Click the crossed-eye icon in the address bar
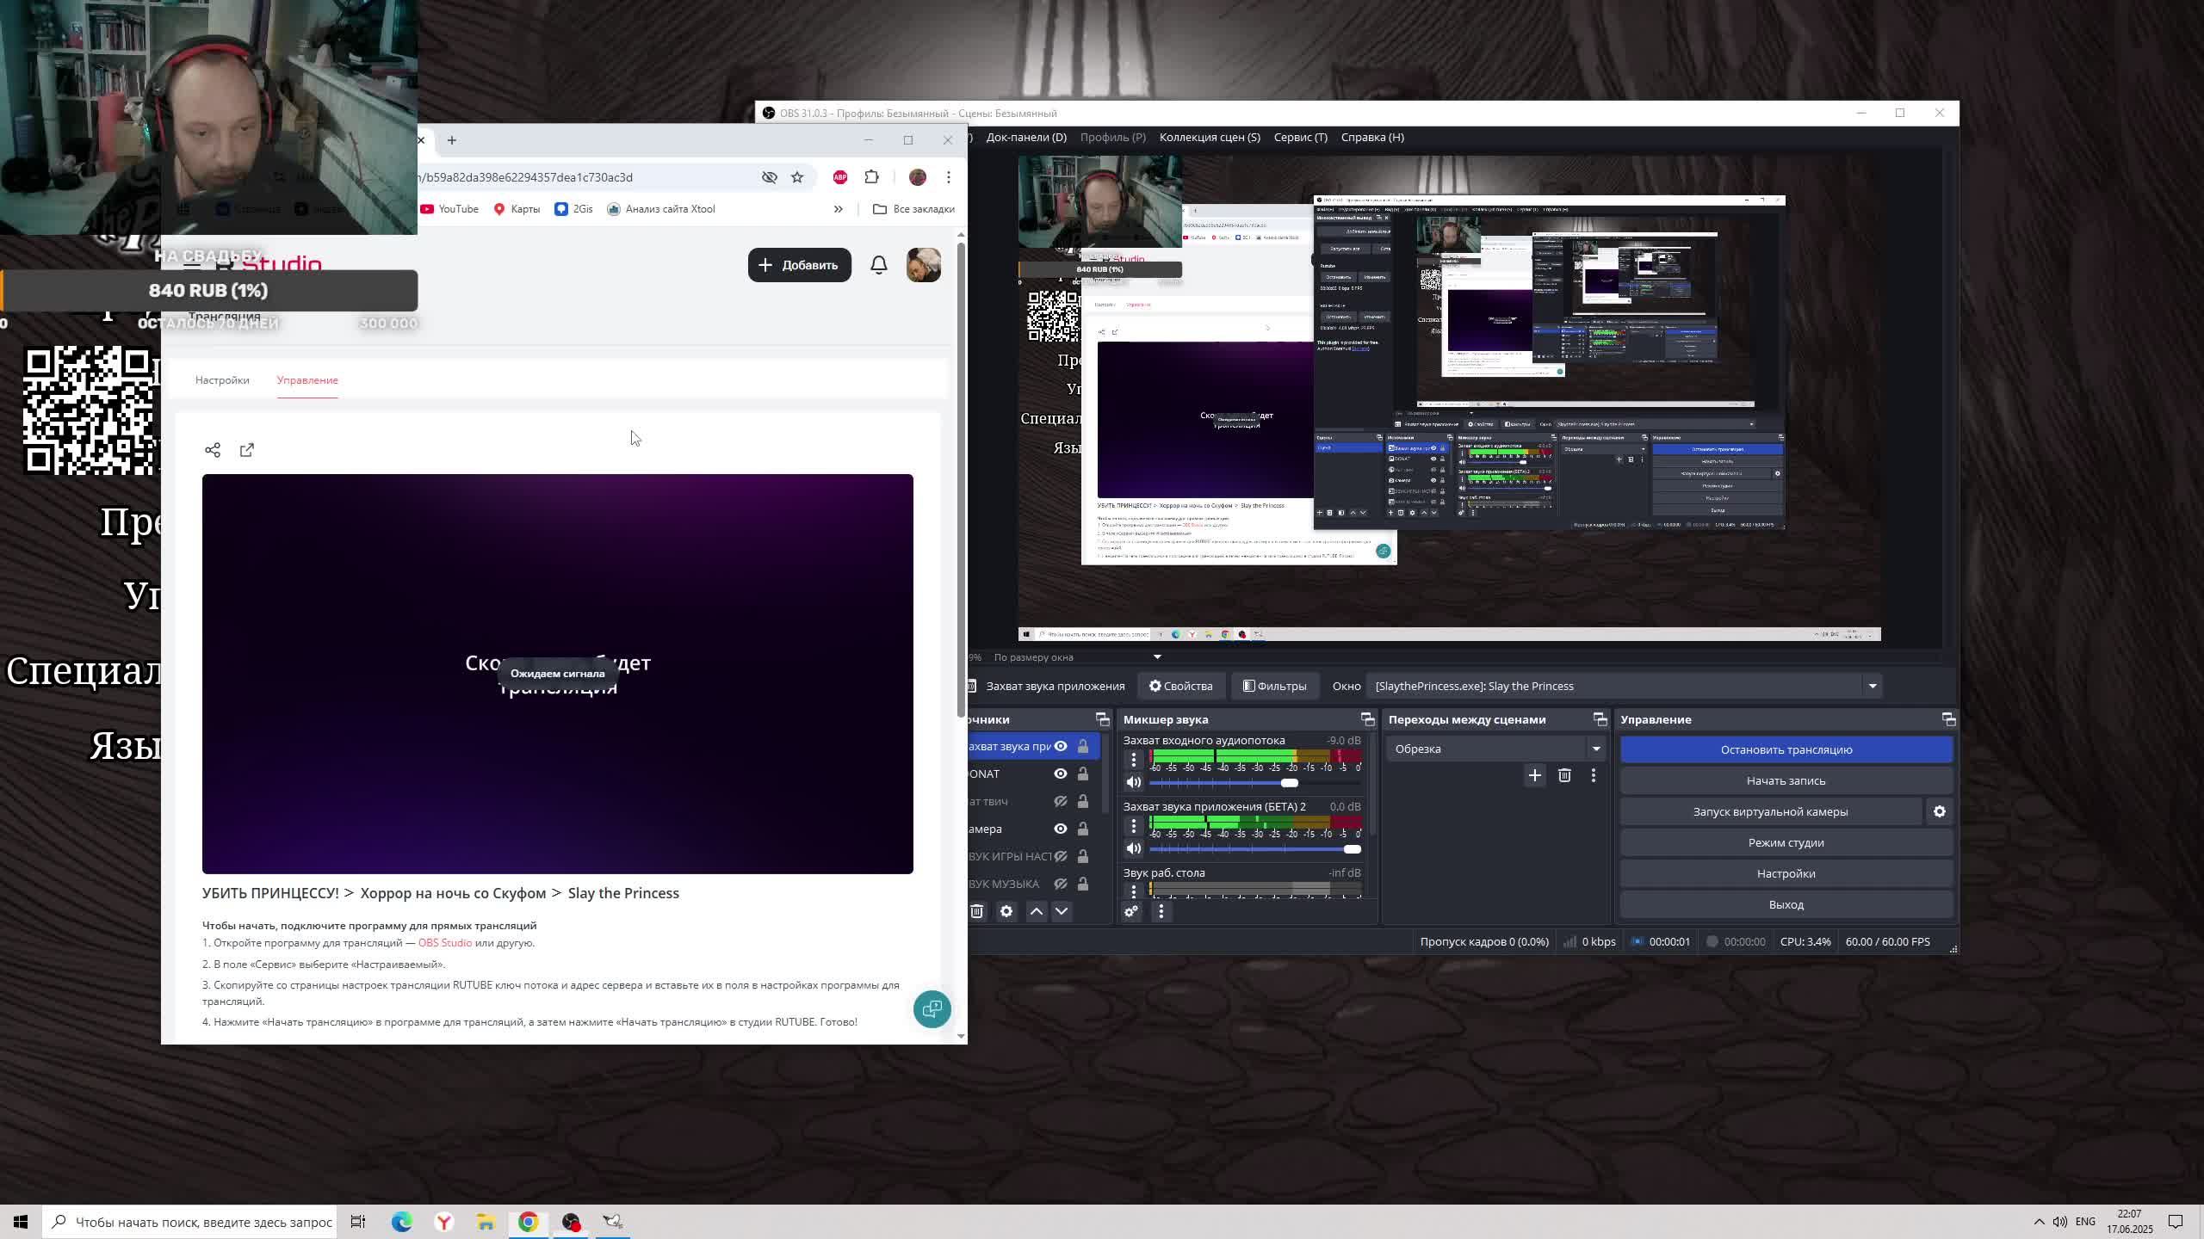This screenshot has height=1239, width=2204. (x=769, y=177)
